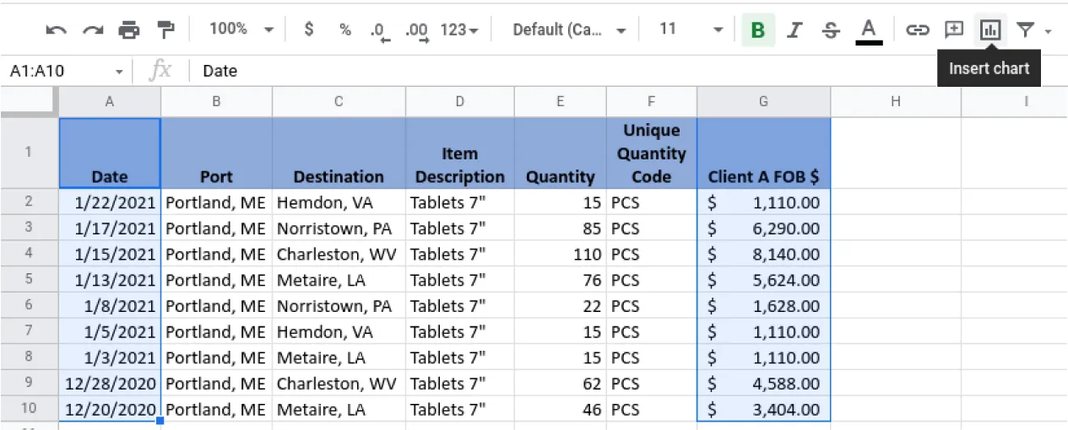Toggle Italic formatting
1068x430 pixels.
[x=794, y=30]
